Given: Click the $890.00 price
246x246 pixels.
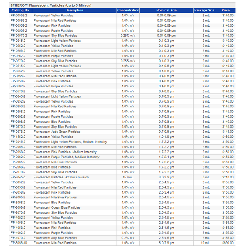Looking at the screenshot, I should [x=228, y=243].
